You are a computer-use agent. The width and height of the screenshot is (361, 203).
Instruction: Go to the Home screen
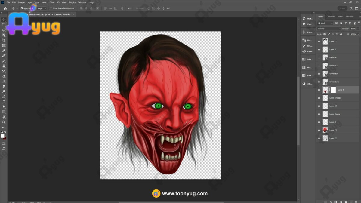point(5,8)
